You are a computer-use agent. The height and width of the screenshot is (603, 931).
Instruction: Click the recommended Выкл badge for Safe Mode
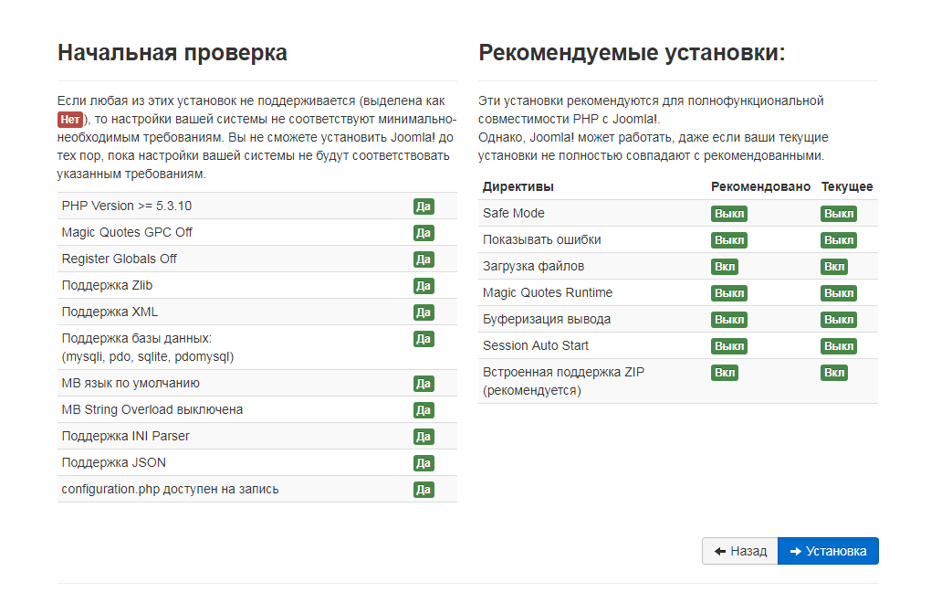tap(729, 214)
